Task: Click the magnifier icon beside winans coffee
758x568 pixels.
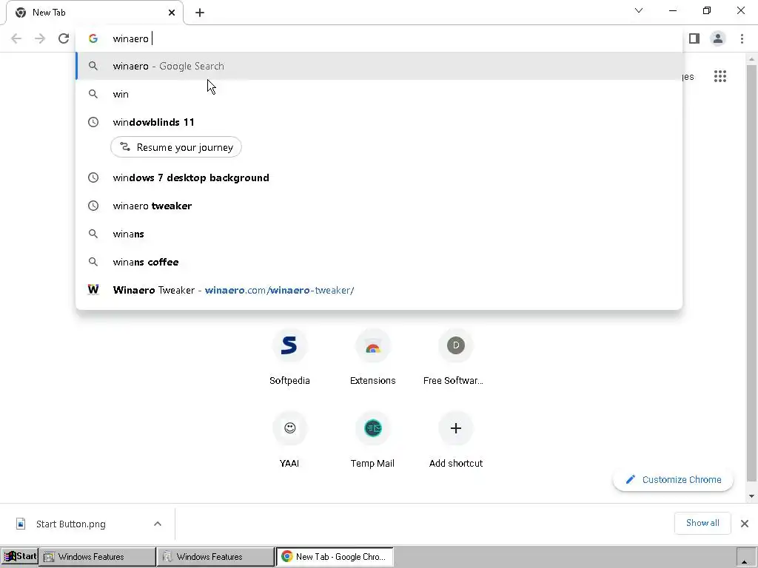Action: click(x=93, y=262)
